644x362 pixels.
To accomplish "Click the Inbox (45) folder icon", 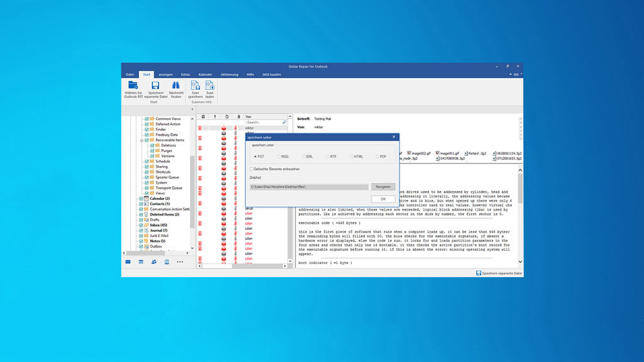I will pos(146,226).
